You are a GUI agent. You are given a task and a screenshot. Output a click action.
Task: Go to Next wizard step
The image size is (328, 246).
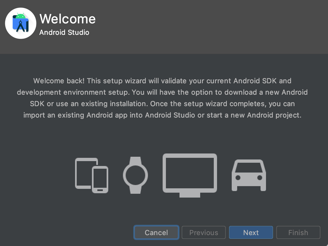(251, 233)
